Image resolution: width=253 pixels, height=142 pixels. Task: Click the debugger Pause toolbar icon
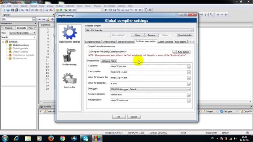(x=136, y=10)
